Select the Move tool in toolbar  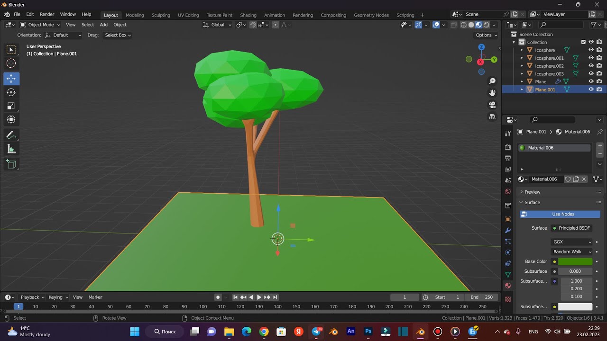coord(11,78)
